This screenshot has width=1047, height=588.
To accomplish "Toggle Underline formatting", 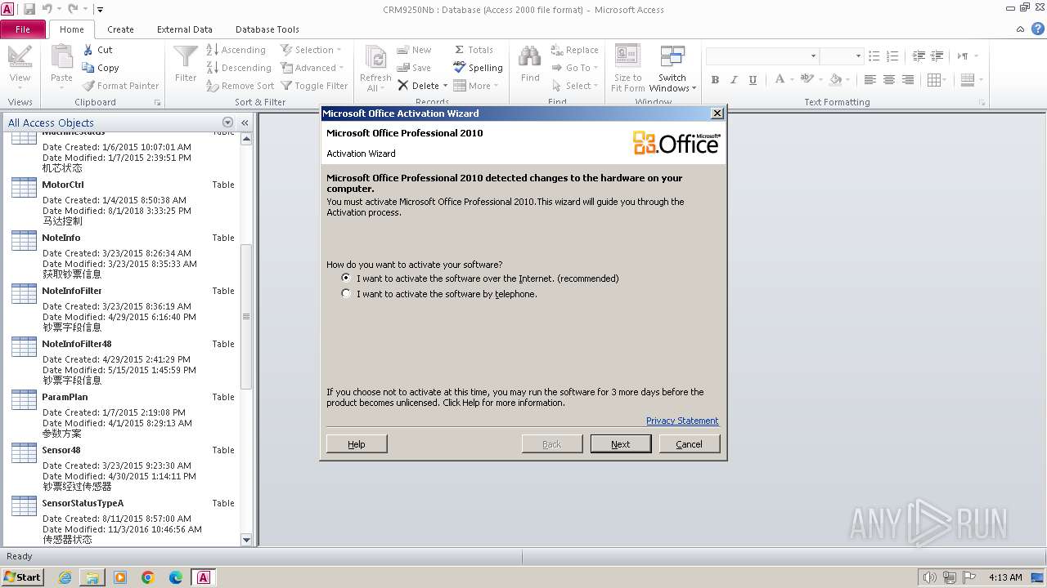I will pos(753,80).
